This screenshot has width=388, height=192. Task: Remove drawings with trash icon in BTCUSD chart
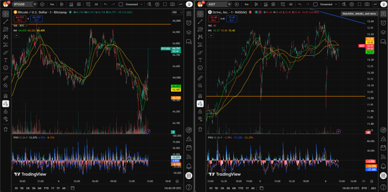(6, 129)
